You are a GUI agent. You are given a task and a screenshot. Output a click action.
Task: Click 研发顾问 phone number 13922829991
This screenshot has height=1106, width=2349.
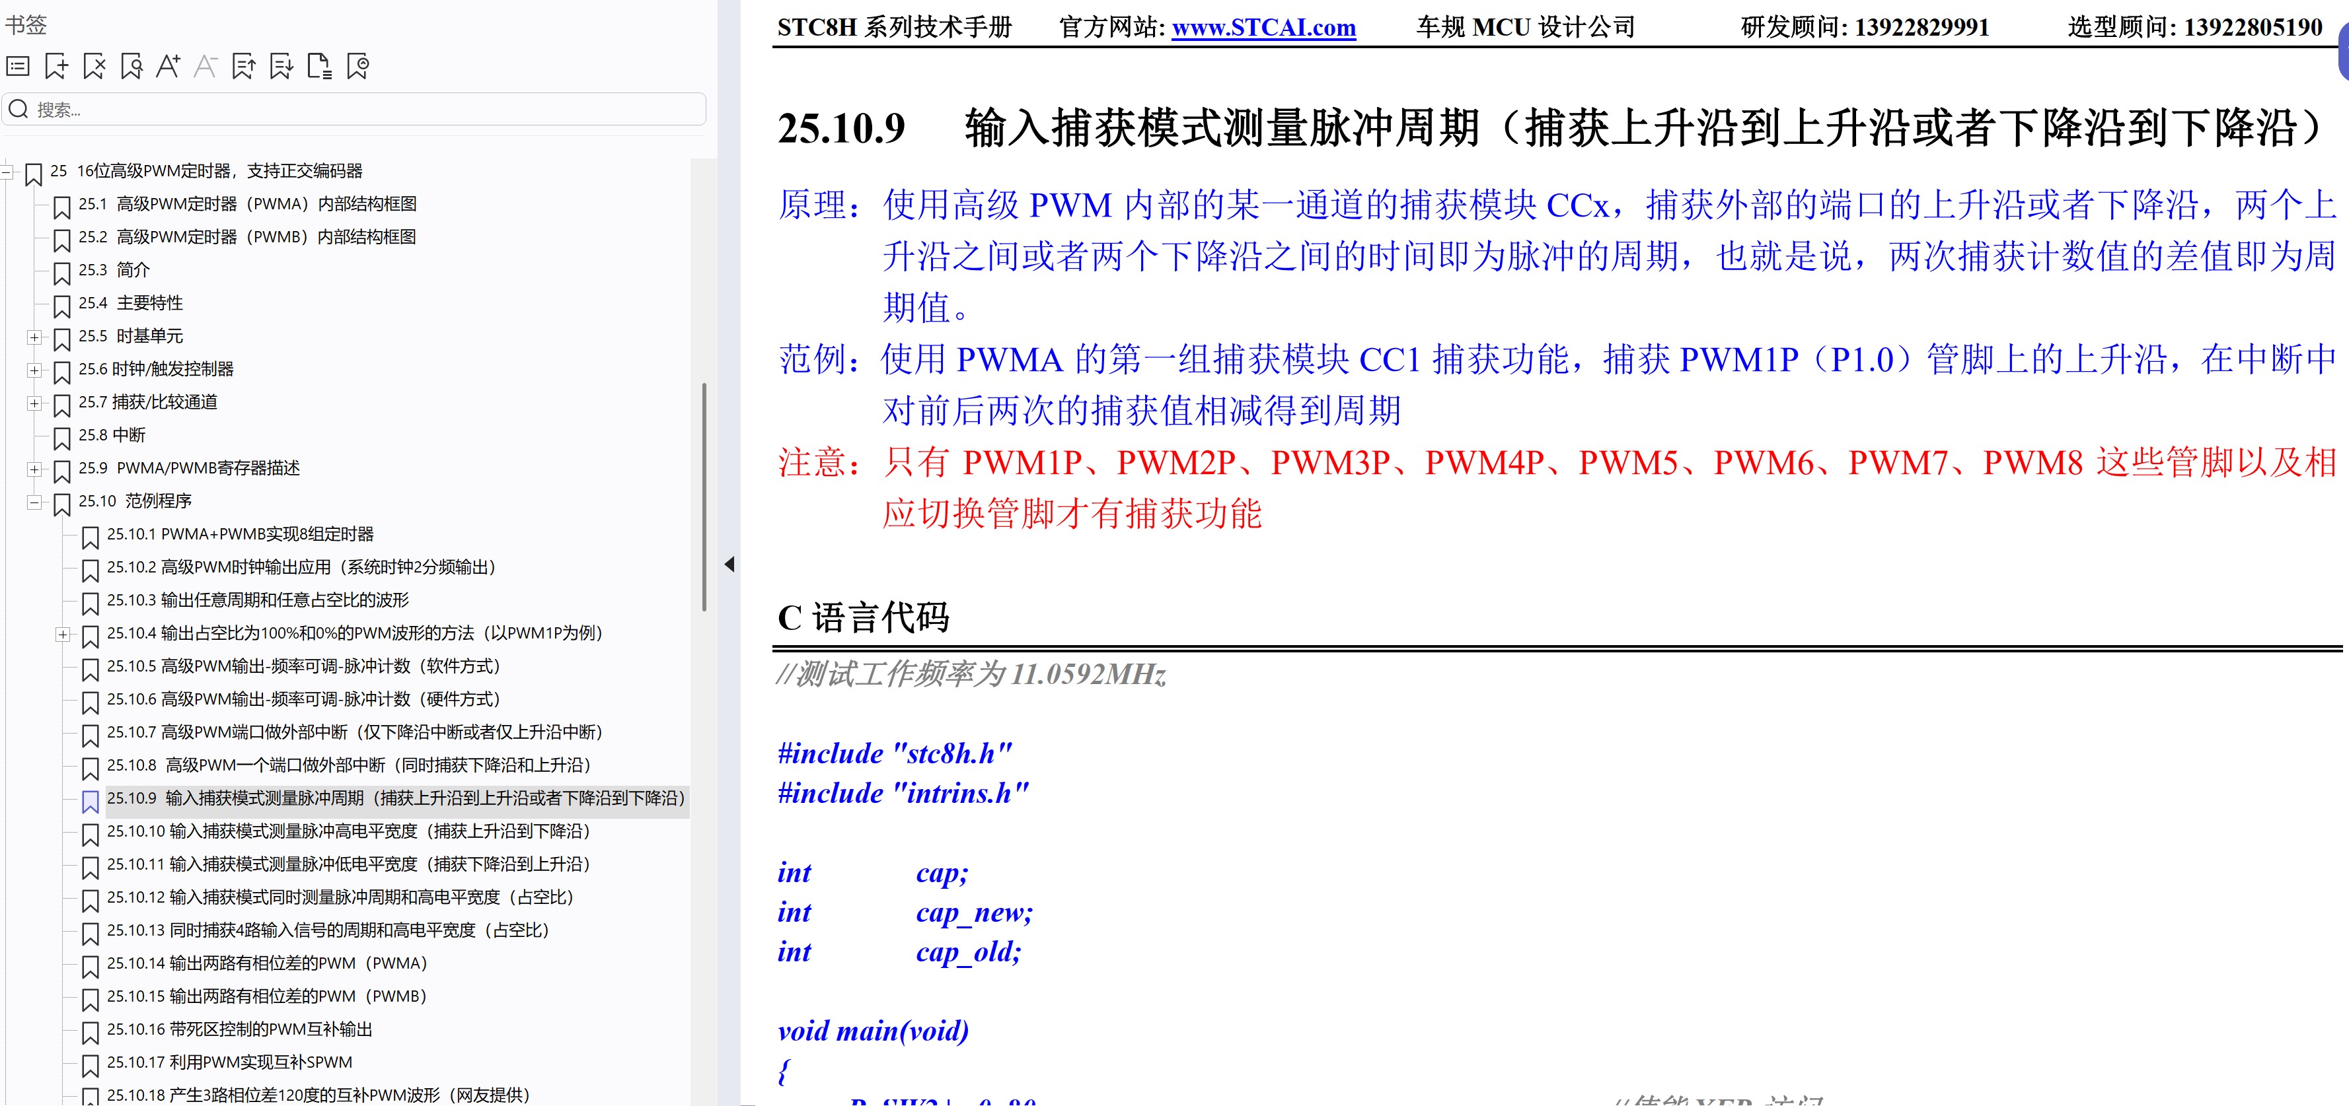1921,27
